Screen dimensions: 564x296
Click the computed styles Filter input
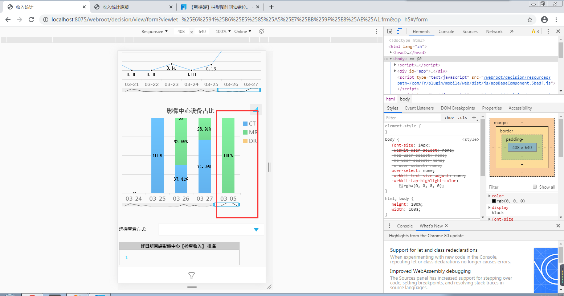click(508, 187)
